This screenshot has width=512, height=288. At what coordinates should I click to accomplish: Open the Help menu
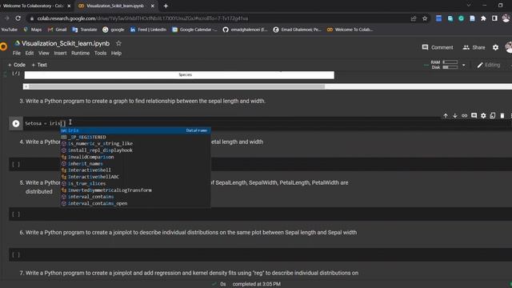[x=116, y=53]
